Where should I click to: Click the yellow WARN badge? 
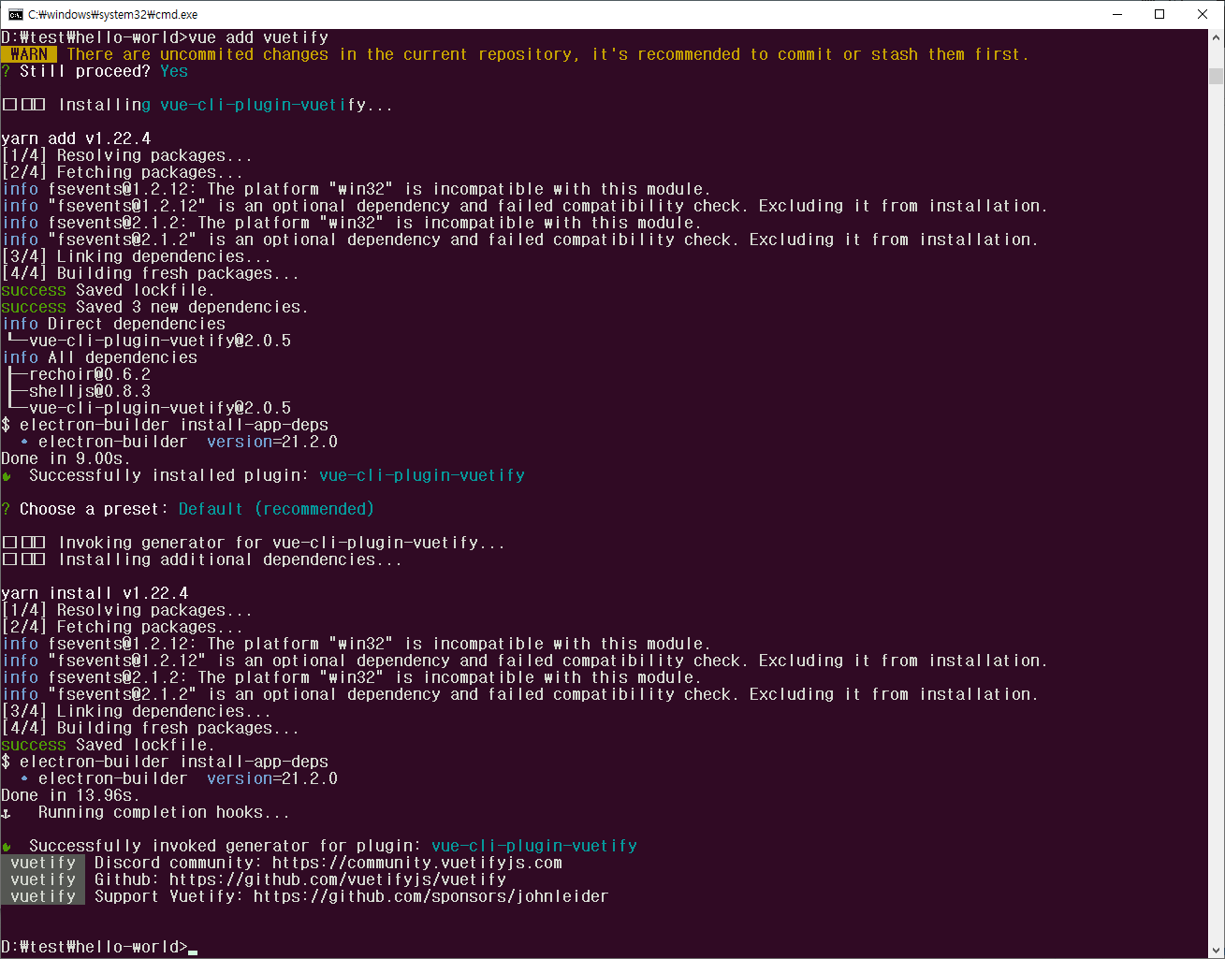[29, 54]
